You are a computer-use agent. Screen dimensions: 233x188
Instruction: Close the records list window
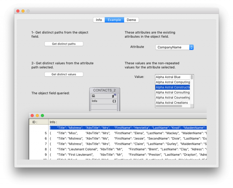(32, 116)
